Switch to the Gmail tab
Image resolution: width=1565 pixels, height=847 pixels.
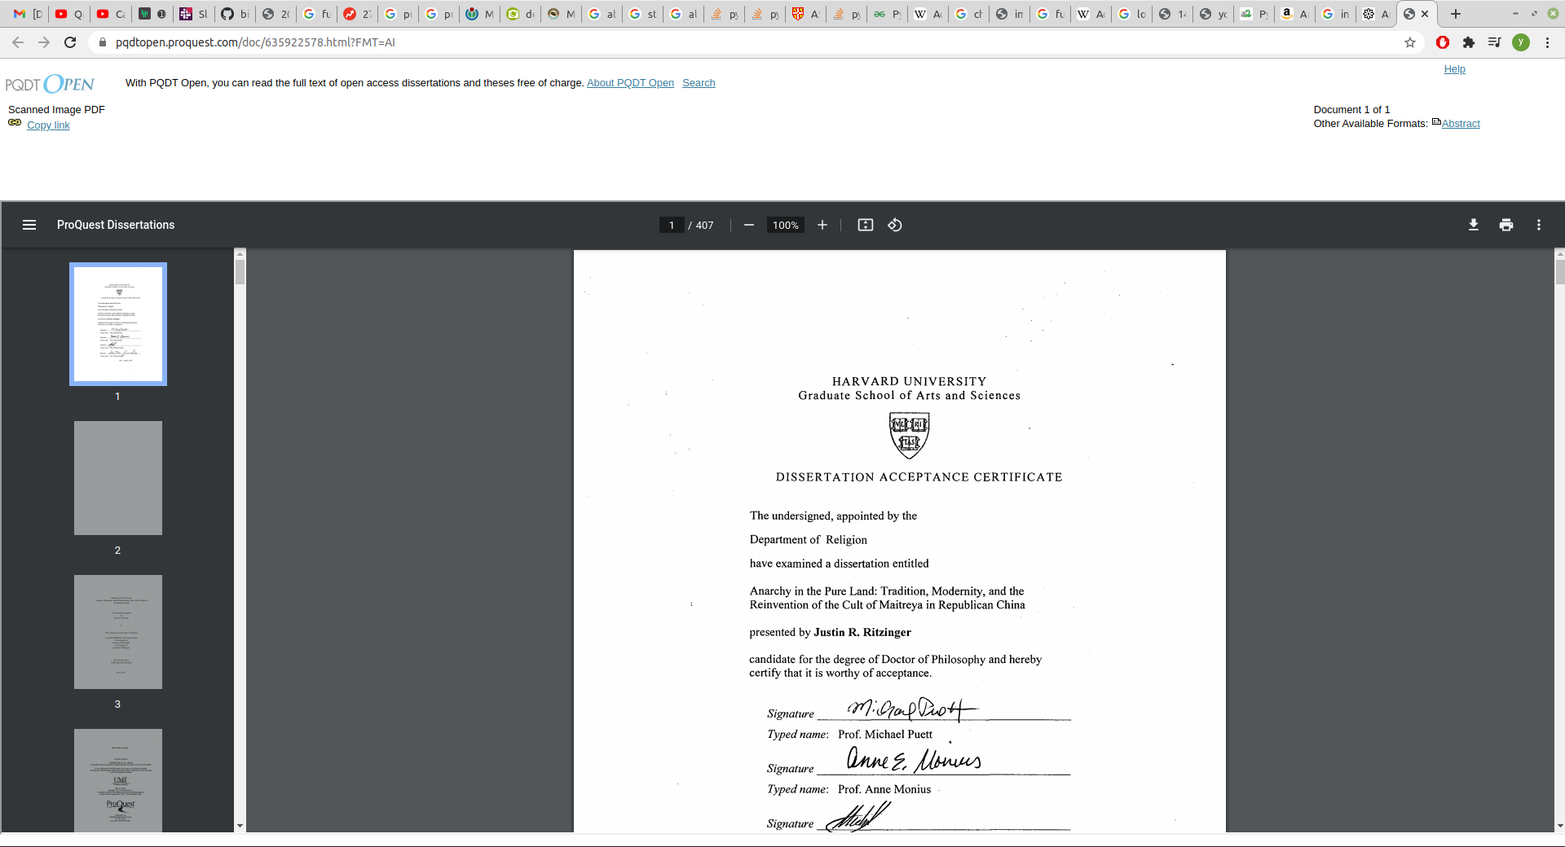28,14
